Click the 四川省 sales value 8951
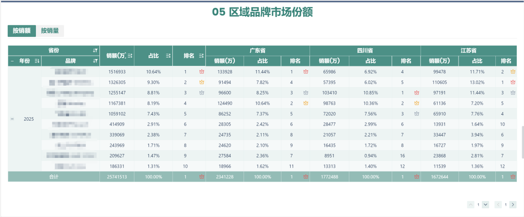 click(x=329, y=155)
